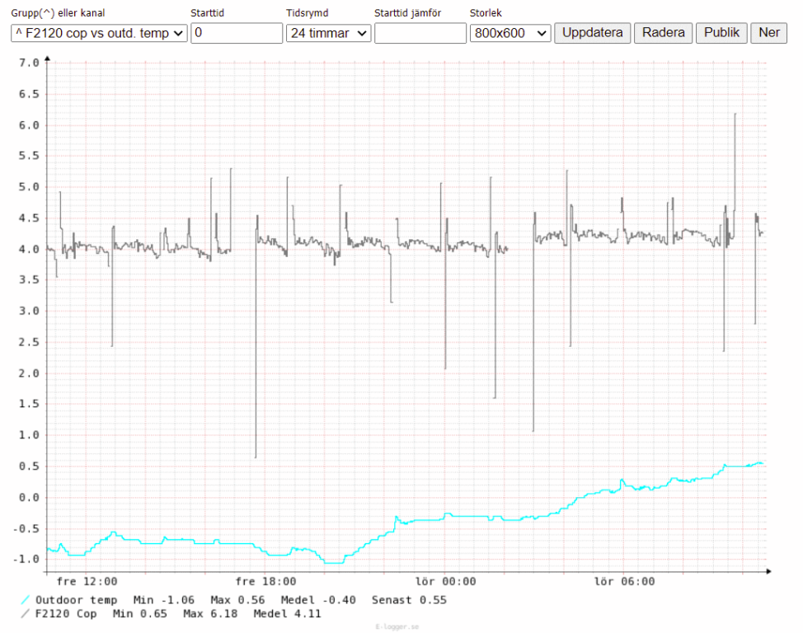The width and height of the screenshot is (803, 633).
Task: Click the gray F2120 Cop legend line icon
Action: coord(25,614)
